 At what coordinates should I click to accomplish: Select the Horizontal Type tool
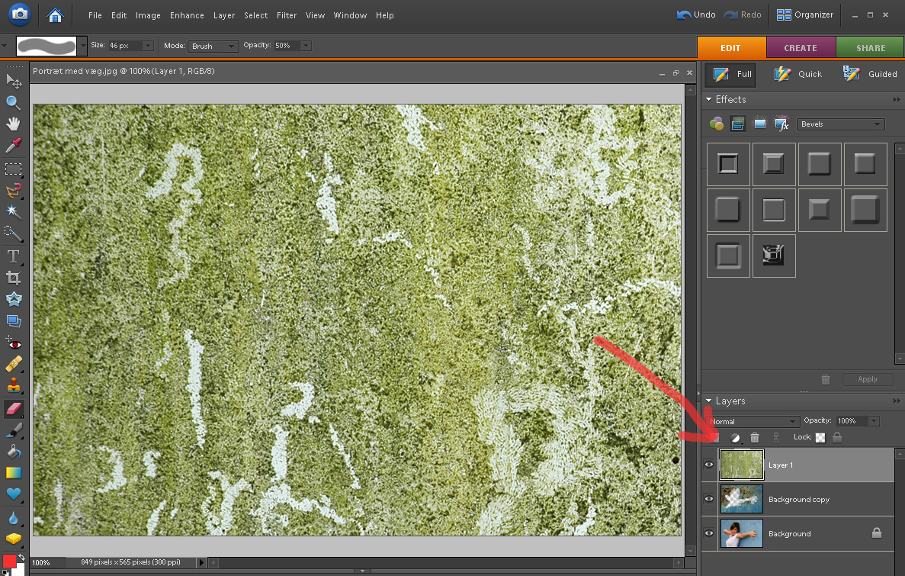tap(14, 256)
